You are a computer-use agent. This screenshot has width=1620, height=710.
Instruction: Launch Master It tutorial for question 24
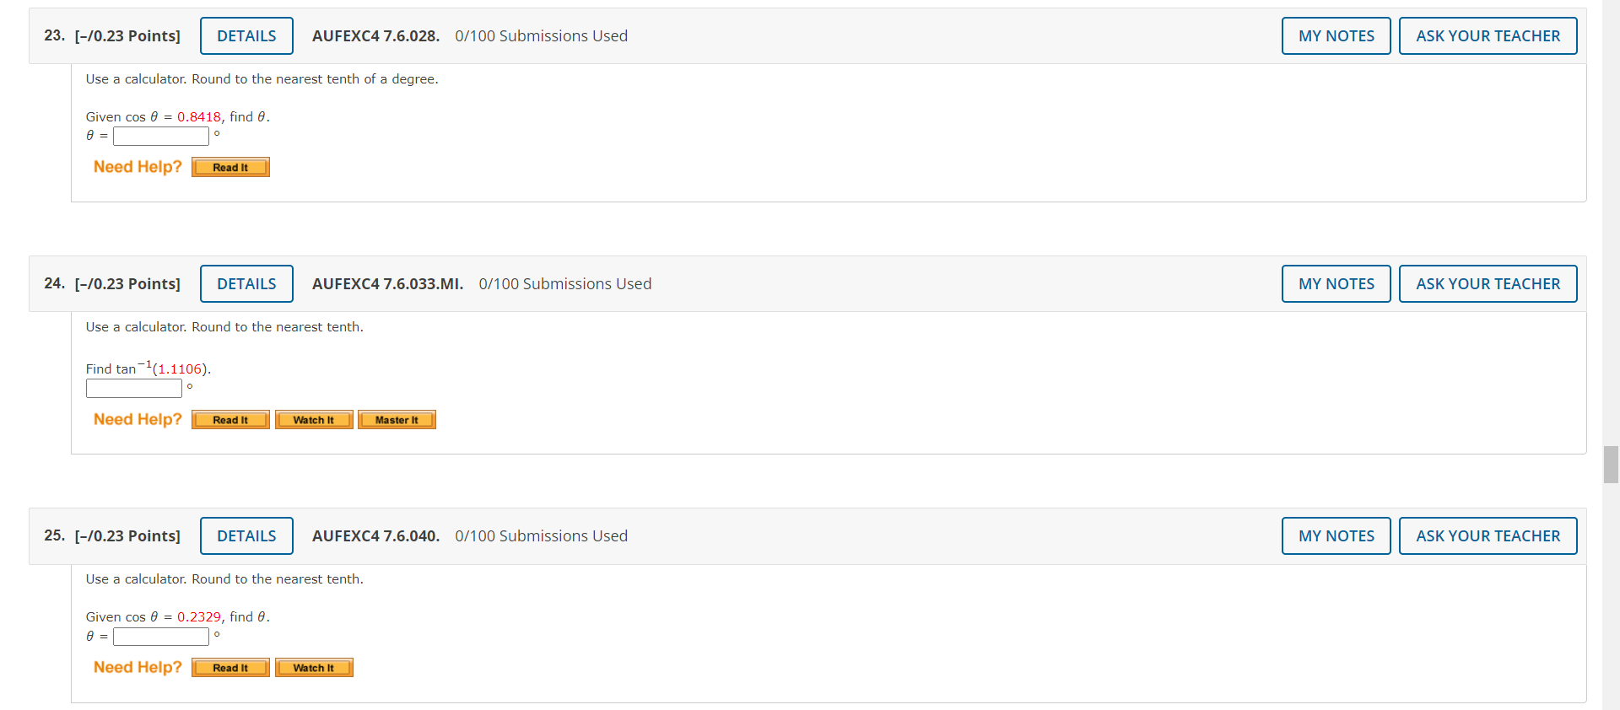click(x=396, y=419)
